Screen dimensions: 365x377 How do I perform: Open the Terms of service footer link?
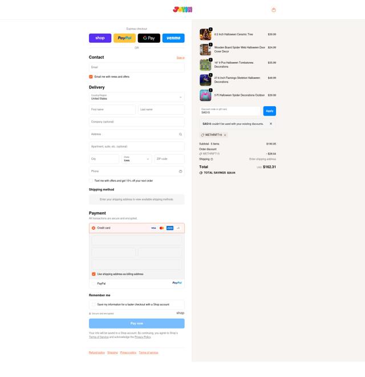(148, 352)
